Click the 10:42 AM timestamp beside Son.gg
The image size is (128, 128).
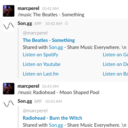click(x=53, y=24)
